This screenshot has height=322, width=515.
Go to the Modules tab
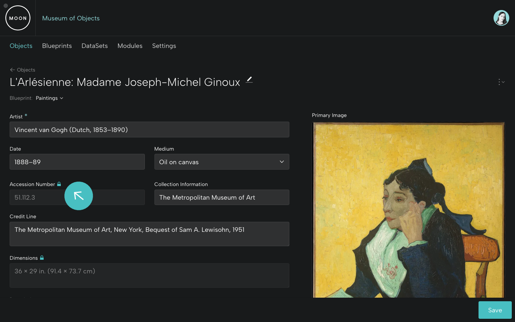(x=130, y=46)
